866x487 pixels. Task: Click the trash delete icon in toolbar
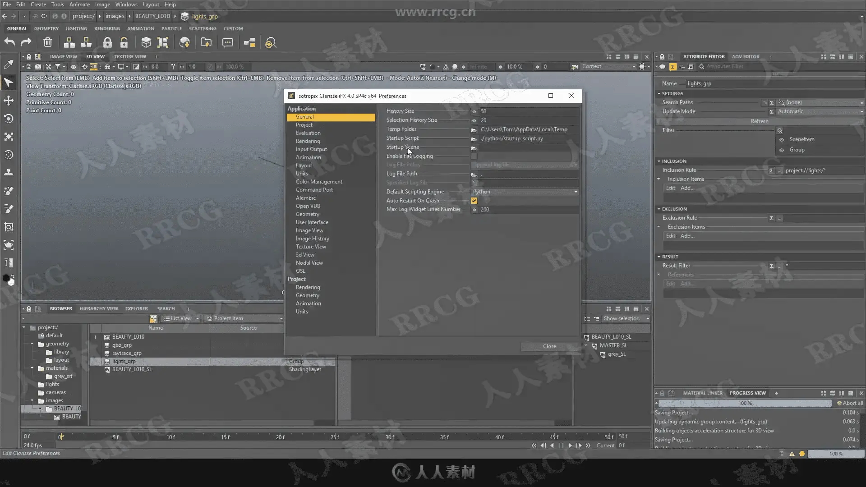point(47,42)
